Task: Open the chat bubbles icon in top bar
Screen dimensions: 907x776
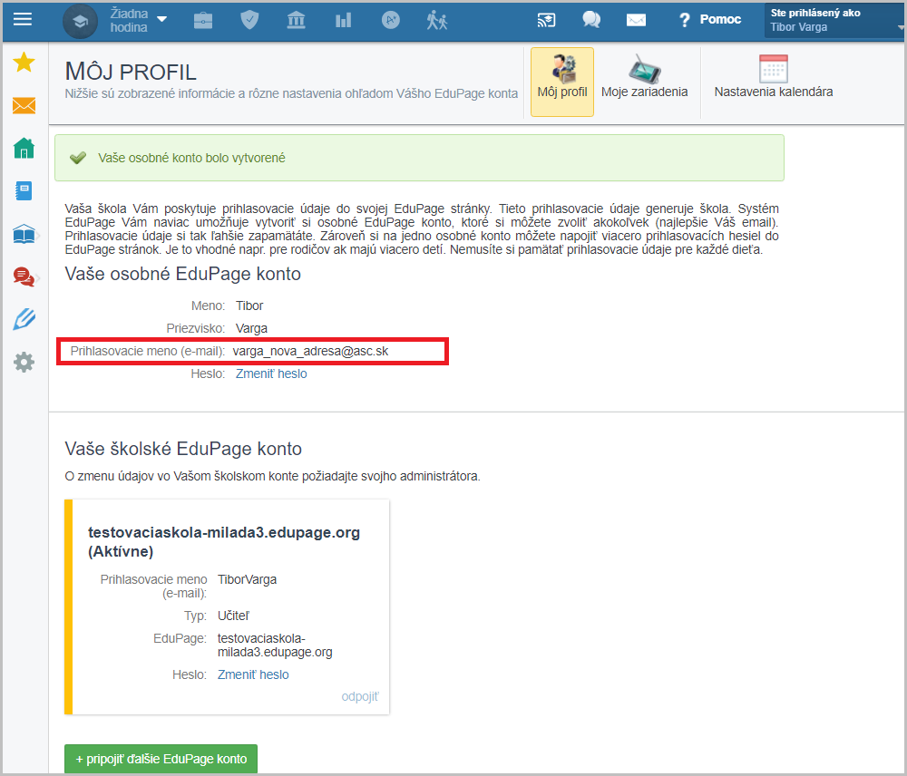Action: click(x=591, y=20)
